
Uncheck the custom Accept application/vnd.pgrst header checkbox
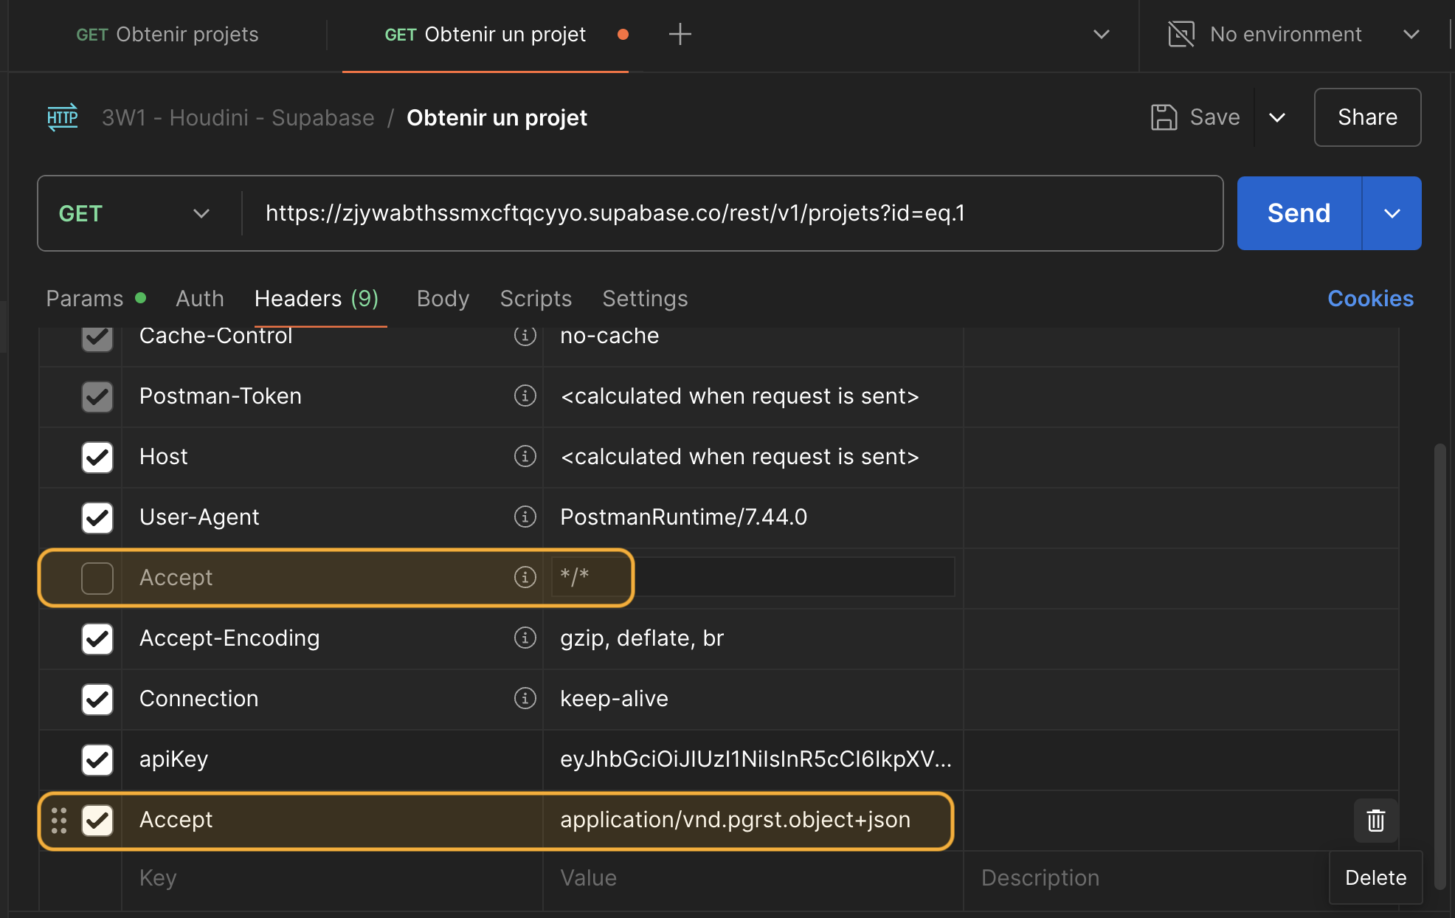point(97,820)
